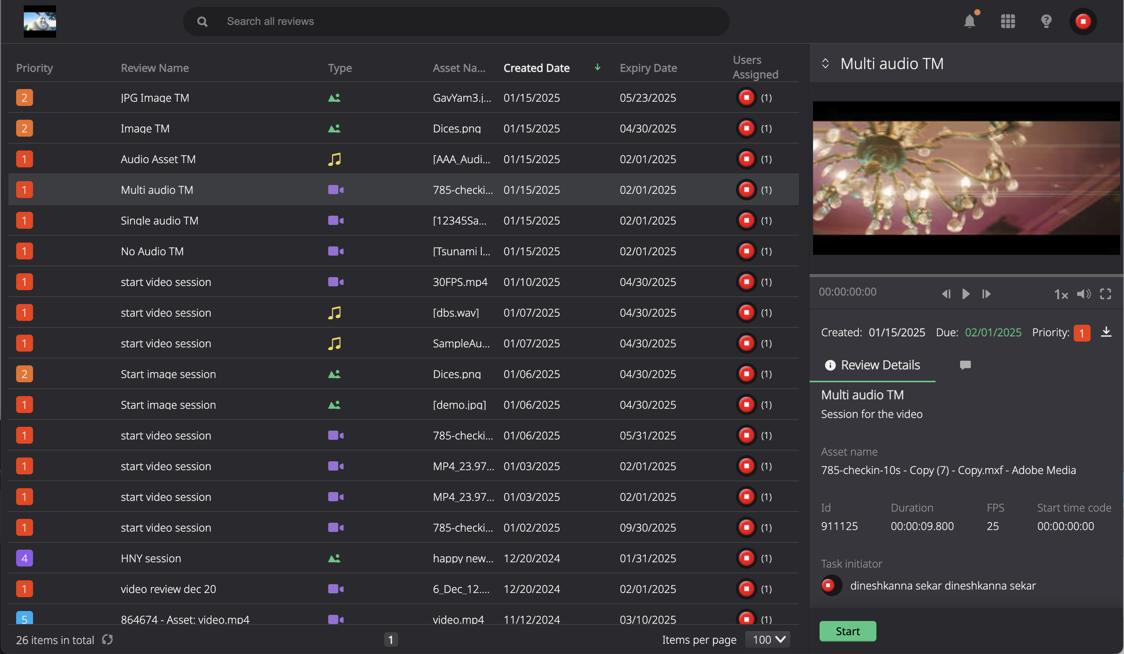The height and width of the screenshot is (654, 1124).
Task: Open the help question mark icon
Action: pyautogui.click(x=1046, y=21)
